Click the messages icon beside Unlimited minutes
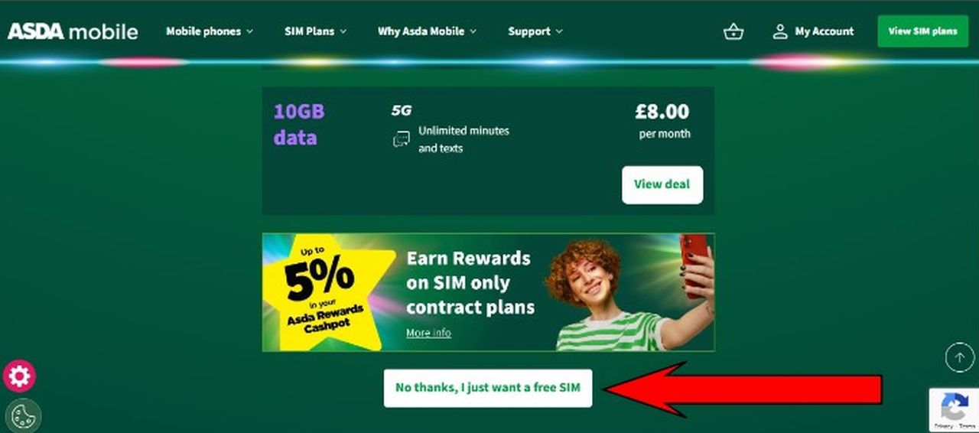This screenshot has height=433, width=979. pos(401,139)
